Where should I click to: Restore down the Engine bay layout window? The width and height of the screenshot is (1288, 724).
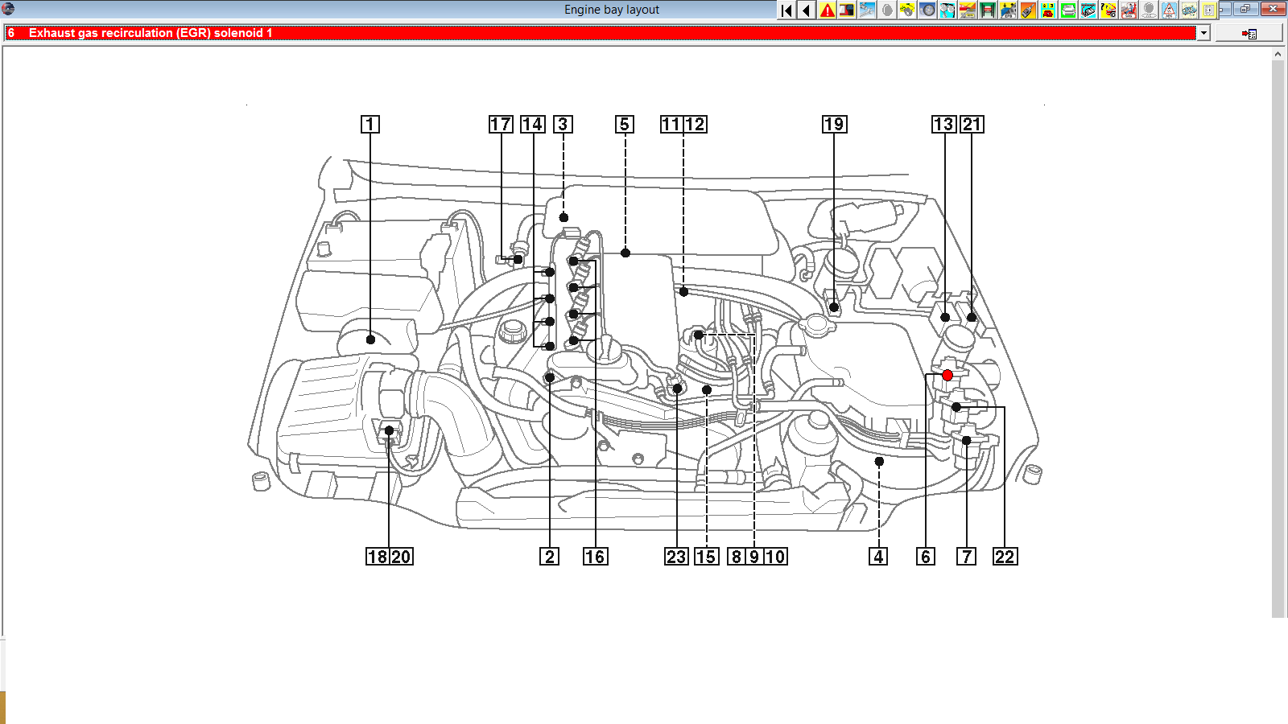pyautogui.click(x=1245, y=9)
